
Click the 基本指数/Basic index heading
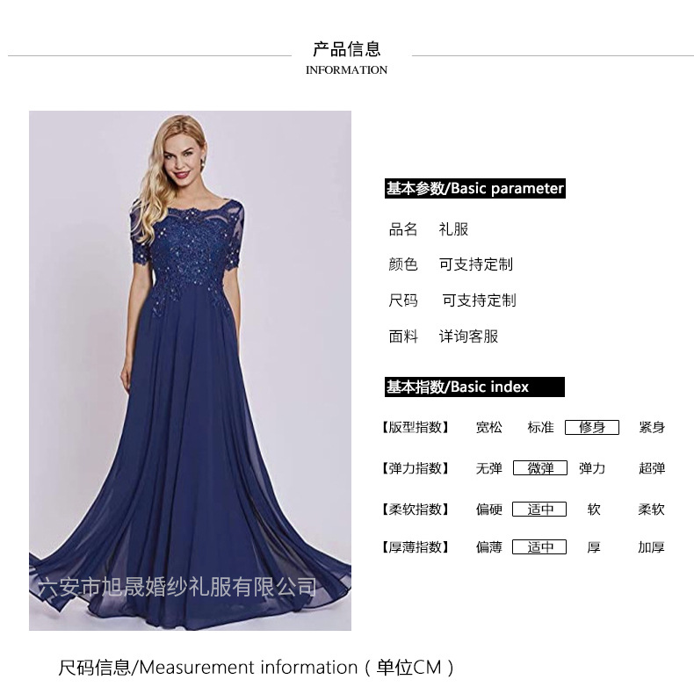pos(474,387)
